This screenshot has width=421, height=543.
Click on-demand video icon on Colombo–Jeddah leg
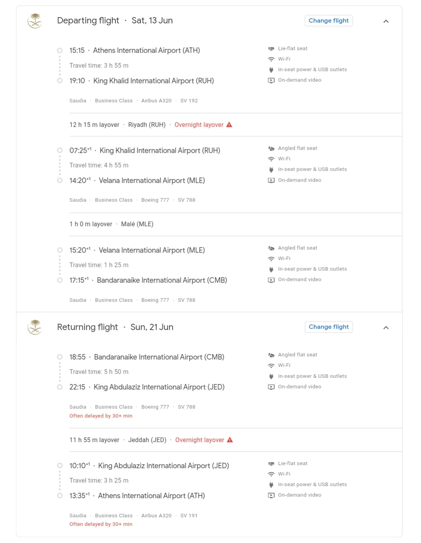[x=271, y=387]
